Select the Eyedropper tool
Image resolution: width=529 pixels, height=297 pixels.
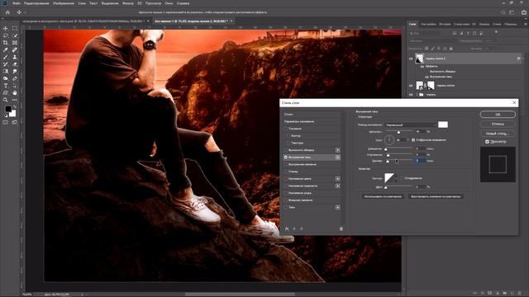[x=6, y=49]
